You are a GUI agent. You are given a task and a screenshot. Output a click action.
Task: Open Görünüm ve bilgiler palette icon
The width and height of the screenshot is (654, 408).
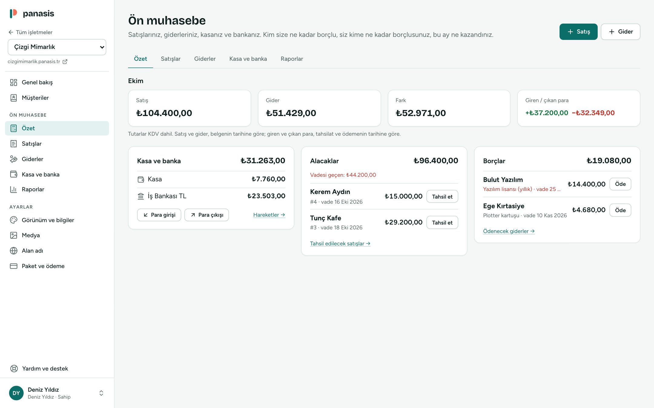pos(14,220)
